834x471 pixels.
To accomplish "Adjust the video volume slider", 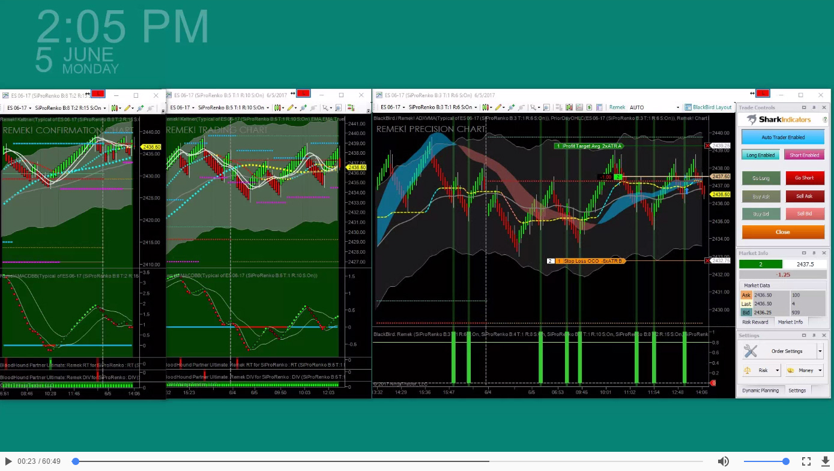I will (x=767, y=461).
